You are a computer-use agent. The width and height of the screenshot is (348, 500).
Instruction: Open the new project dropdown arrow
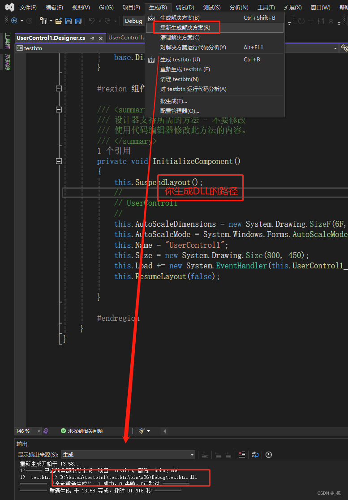(x=51, y=21)
